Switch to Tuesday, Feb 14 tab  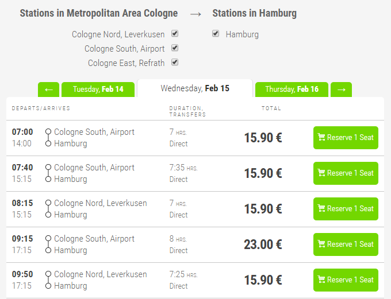pos(98,90)
